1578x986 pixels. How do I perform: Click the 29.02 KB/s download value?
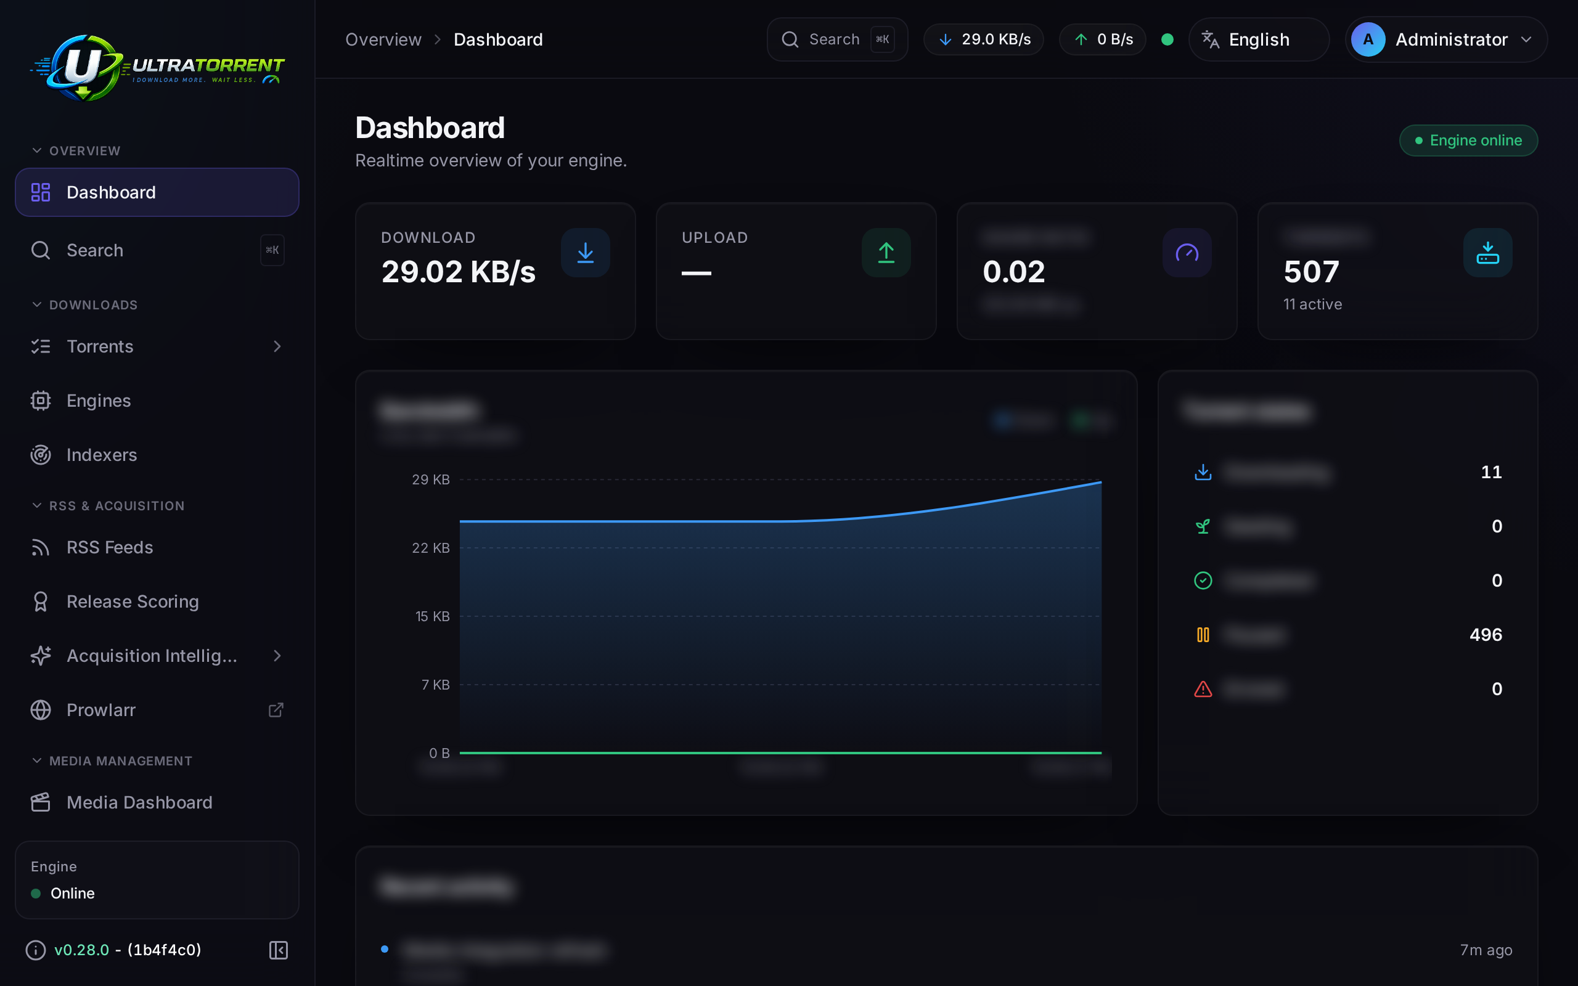click(459, 272)
